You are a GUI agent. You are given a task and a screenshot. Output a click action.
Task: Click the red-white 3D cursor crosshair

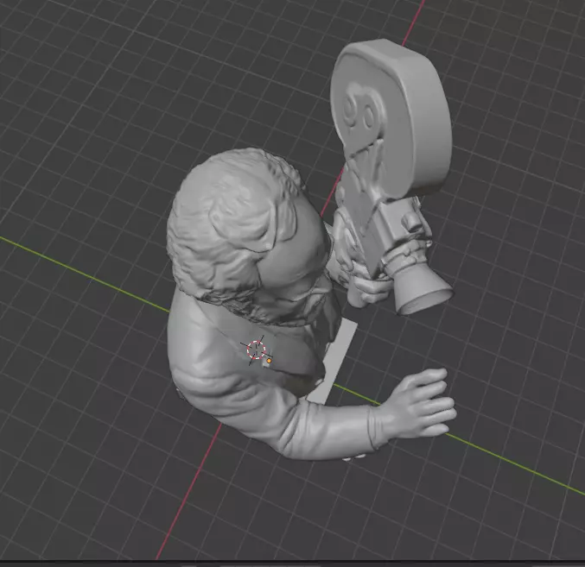pyautogui.click(x=257, y=350)
